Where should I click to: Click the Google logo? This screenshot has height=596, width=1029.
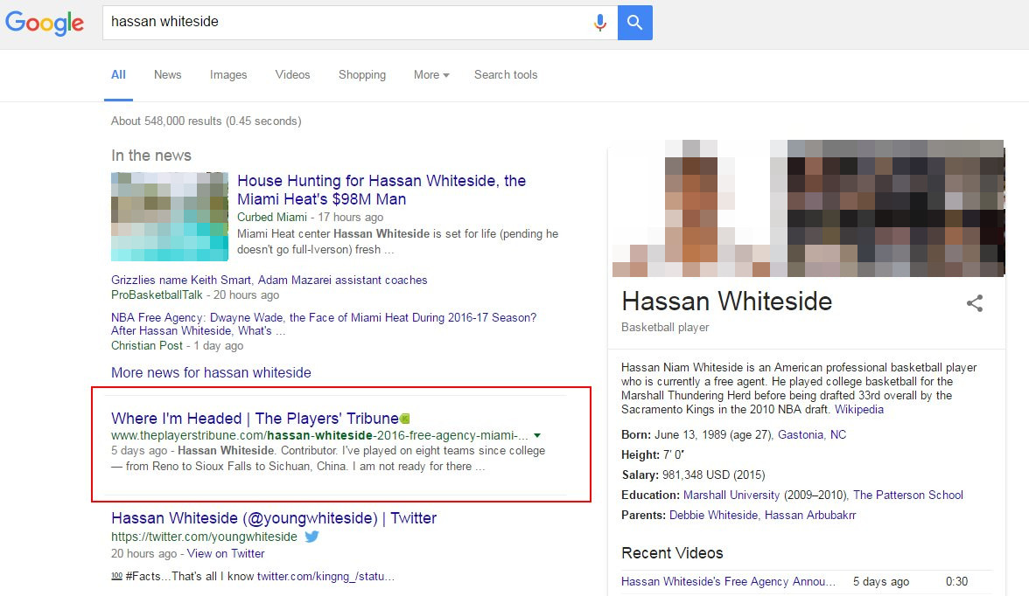[45, 23]
